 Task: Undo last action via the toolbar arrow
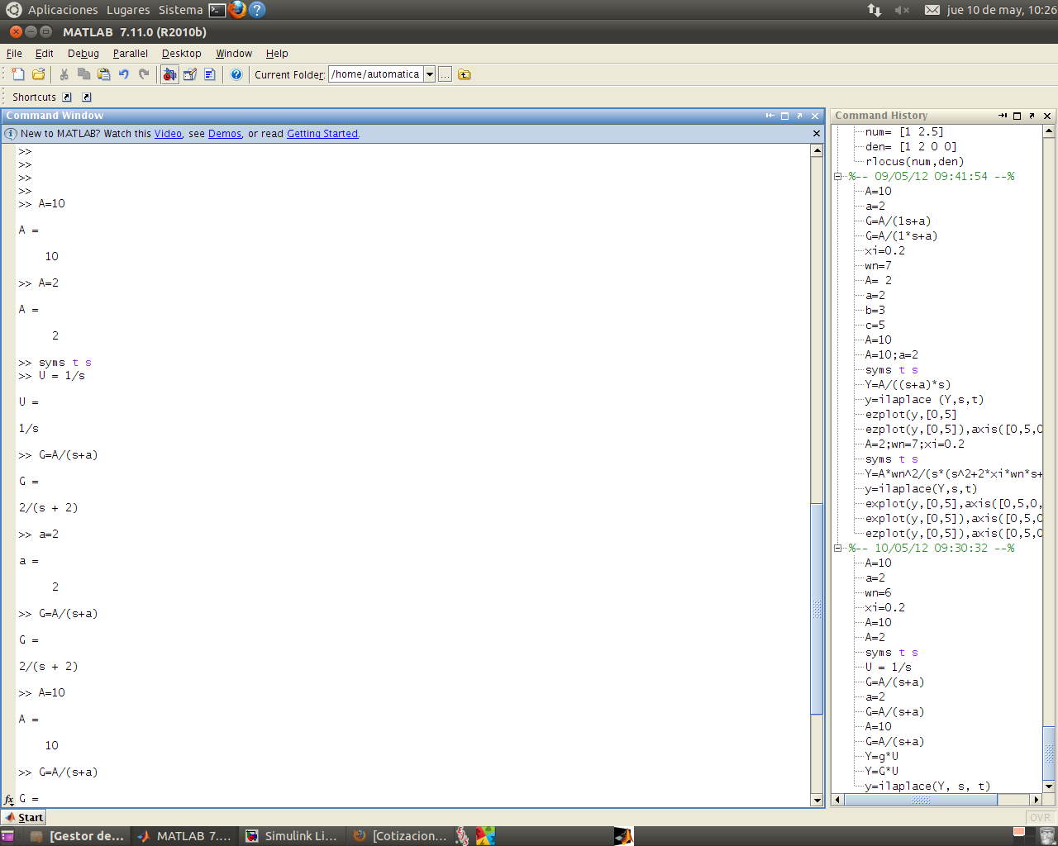click(x=122, y=74)
